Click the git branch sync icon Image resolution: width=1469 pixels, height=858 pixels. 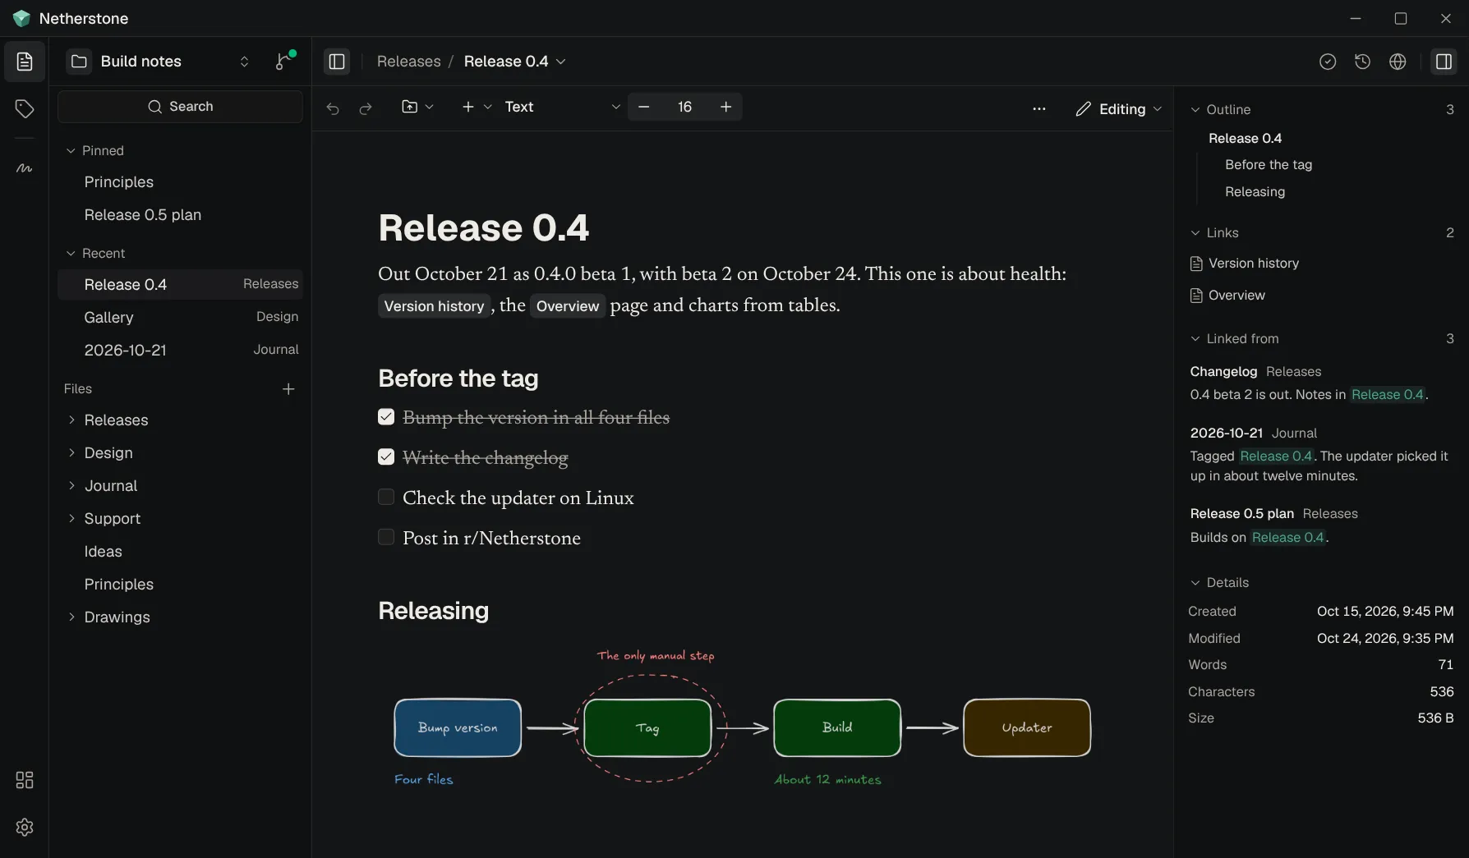[284, 62]
